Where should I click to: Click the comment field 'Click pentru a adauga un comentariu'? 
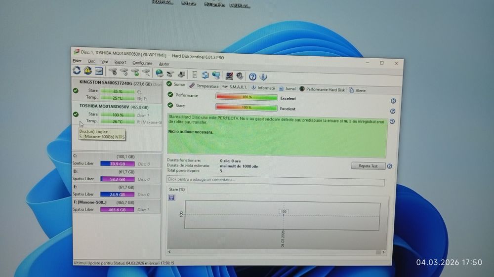[276, 180]
